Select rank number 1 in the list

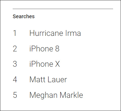point(15,33)
